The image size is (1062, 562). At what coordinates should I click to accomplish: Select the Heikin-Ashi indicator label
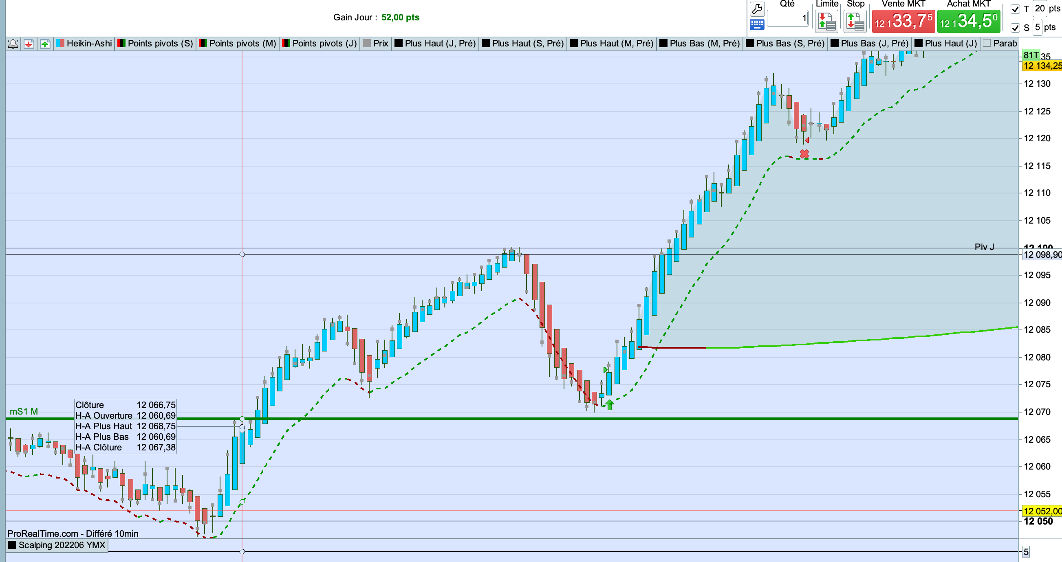tap(89, 43)
